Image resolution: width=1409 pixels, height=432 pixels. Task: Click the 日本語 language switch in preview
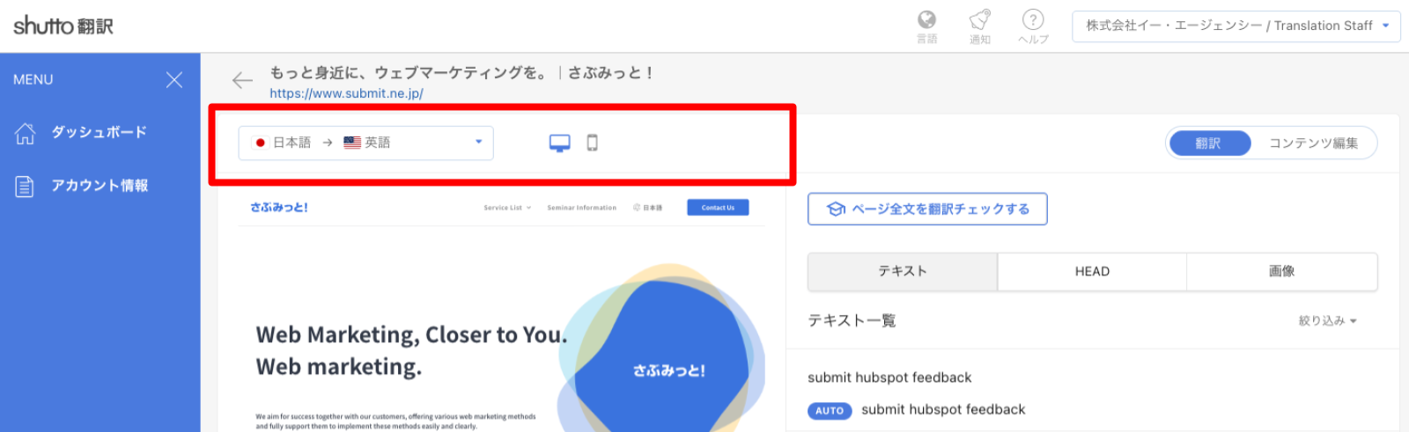coord(647,208)
